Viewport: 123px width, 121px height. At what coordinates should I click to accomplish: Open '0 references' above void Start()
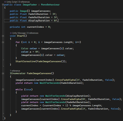pyautogui.click(x=33, y=33)
